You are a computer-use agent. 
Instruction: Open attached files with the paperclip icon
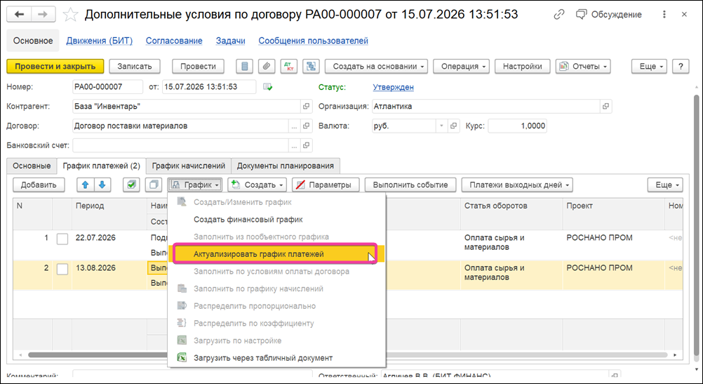coord(267,67)
